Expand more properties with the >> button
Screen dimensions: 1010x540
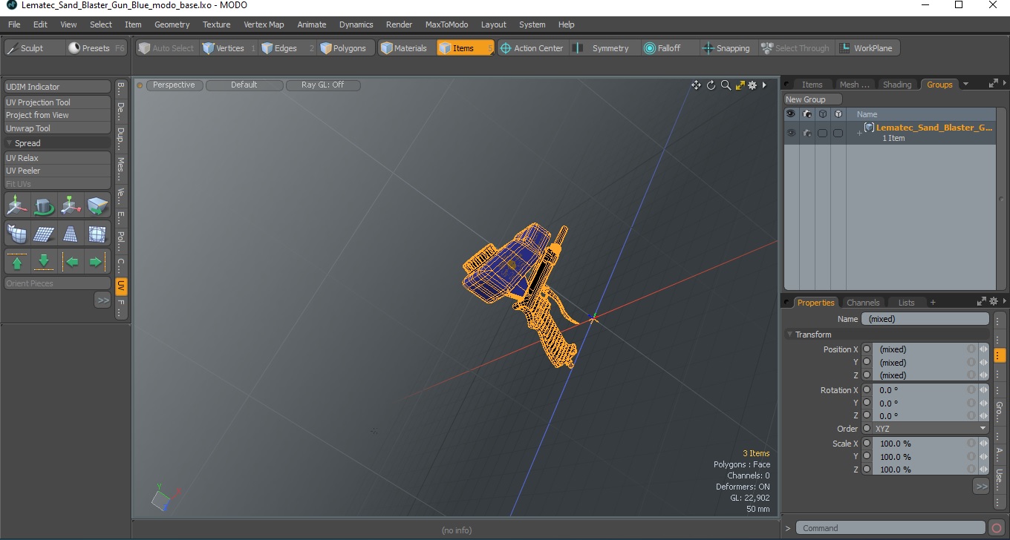click(x=981, y=487)
